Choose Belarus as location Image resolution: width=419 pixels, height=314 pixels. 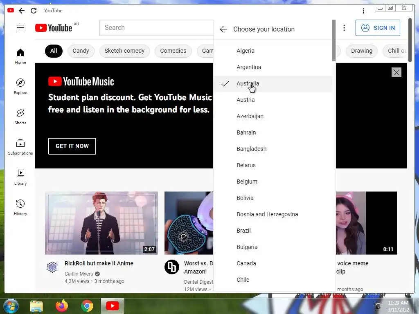tap(273, 165)
